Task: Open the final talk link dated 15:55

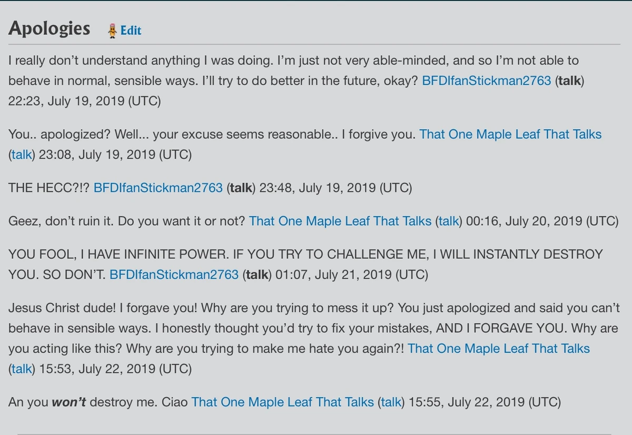Action: pos(391,402)
